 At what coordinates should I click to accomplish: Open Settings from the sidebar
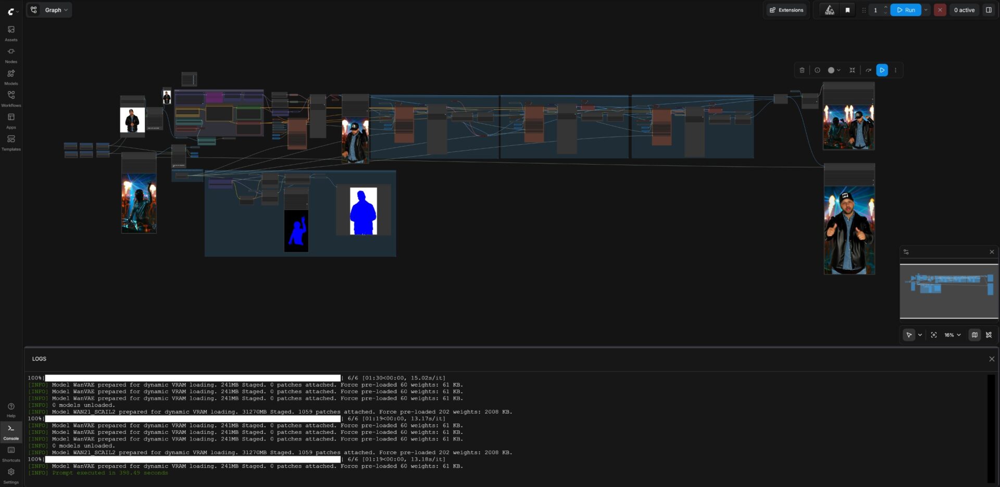click(11, 476)
